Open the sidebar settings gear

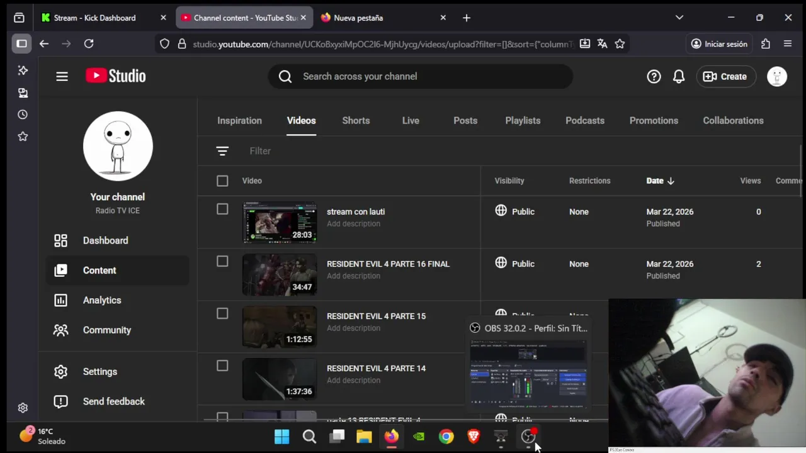click(x=23, y=408)
